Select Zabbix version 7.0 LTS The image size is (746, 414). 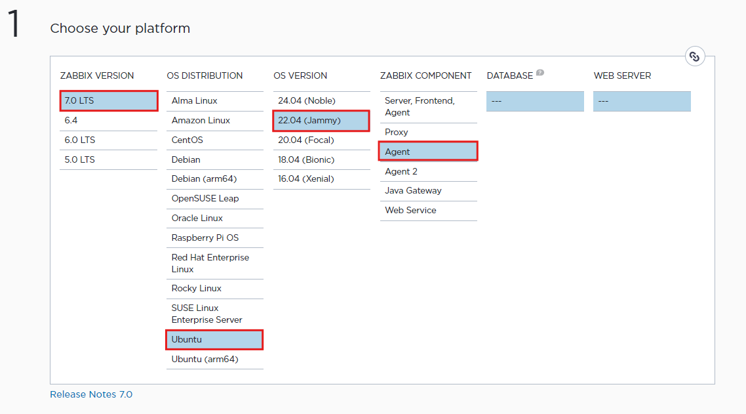coord(108,101)
